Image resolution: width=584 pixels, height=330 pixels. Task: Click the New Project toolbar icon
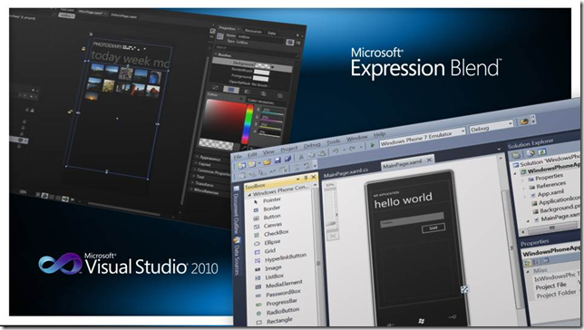point(242,165)
